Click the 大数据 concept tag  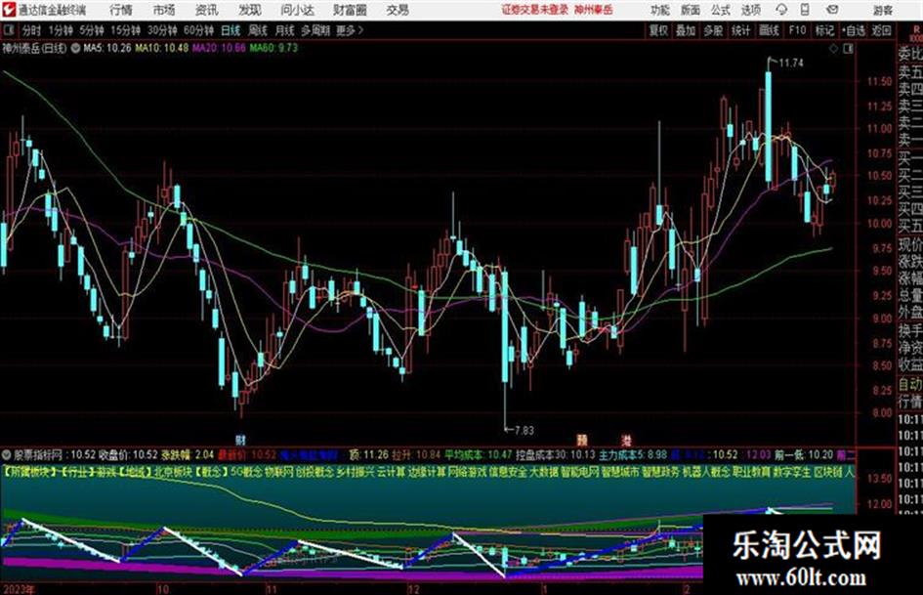543,473
